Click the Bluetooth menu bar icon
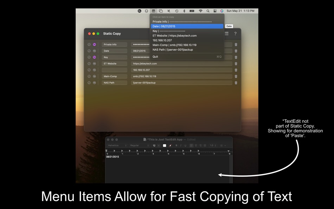This screenshot has height=209, width=334. [x=184, y=11]
